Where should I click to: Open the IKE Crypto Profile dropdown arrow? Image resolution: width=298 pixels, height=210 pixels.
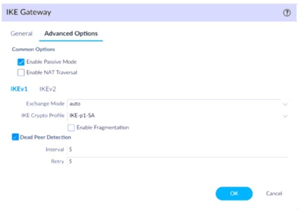285,116
